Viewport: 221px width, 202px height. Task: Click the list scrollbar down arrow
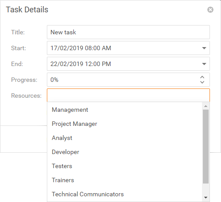[x=206, y=198]
